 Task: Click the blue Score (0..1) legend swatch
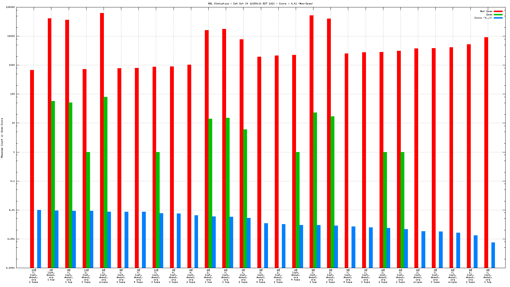pyautogui.click(x=498, y=18)
